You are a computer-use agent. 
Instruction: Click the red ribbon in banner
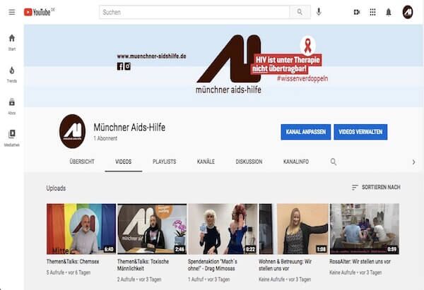(307, 45)
